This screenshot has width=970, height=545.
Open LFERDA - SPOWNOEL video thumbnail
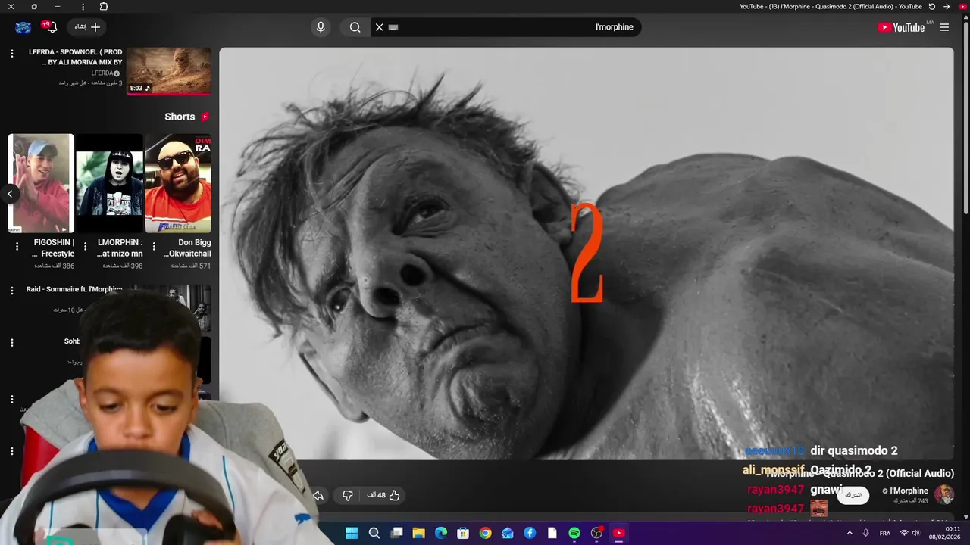point(169,71)
